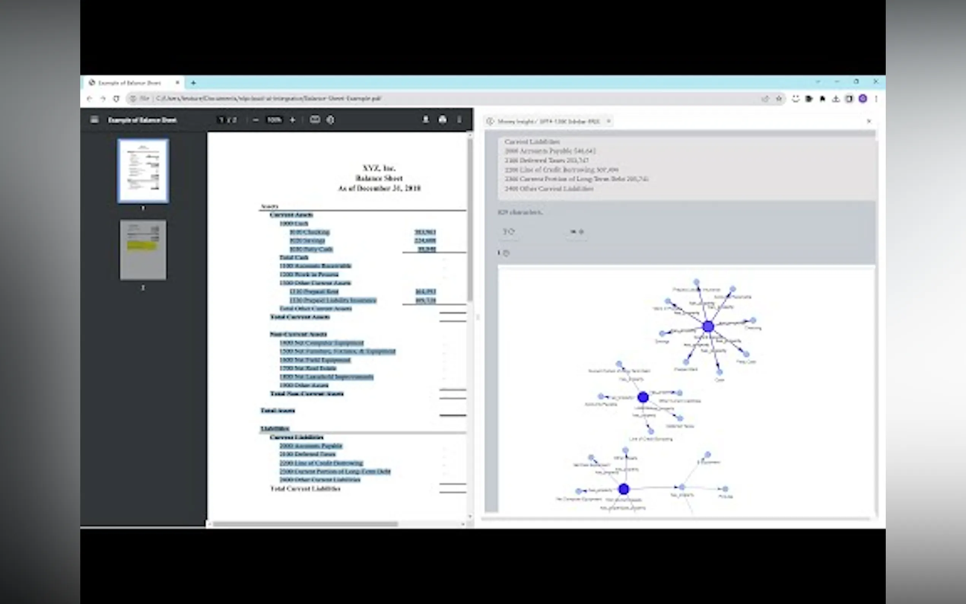
Task: Click '2000 Accounts Payable' line in PDF
Action: click(x=311, y=446)
